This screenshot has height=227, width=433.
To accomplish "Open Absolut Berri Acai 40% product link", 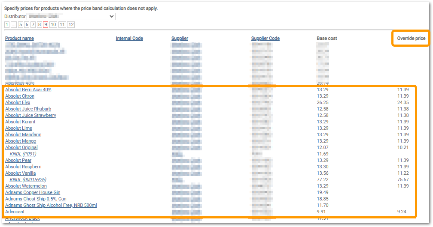I will [x=28, y=90].
